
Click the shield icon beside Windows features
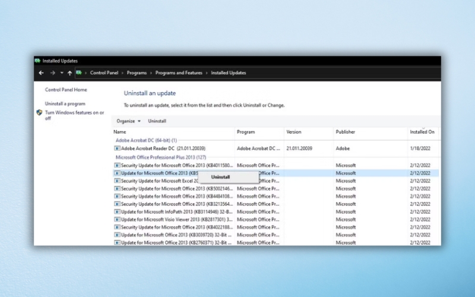39,112
